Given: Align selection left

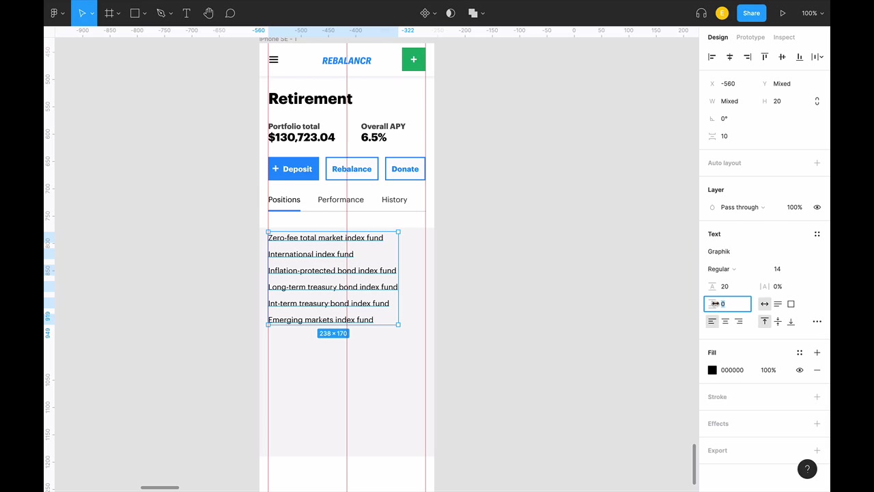Looking at the screenshot, I should pos(712,57).
